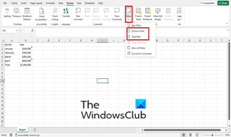
Task: Choose Convert to Comments menu item
Action: pyautogui.click(x=140, y=53)
